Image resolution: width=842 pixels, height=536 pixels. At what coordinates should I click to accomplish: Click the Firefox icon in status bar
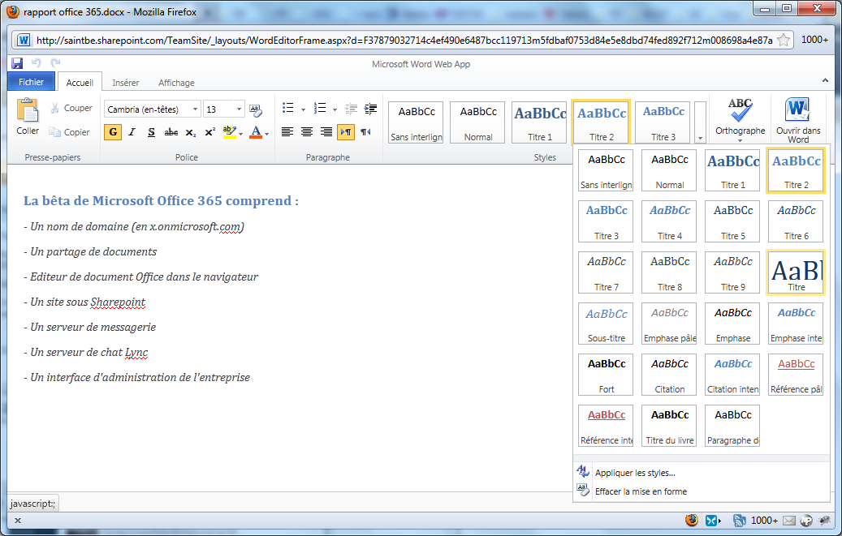pyautogui.click(x=692, y=520)
